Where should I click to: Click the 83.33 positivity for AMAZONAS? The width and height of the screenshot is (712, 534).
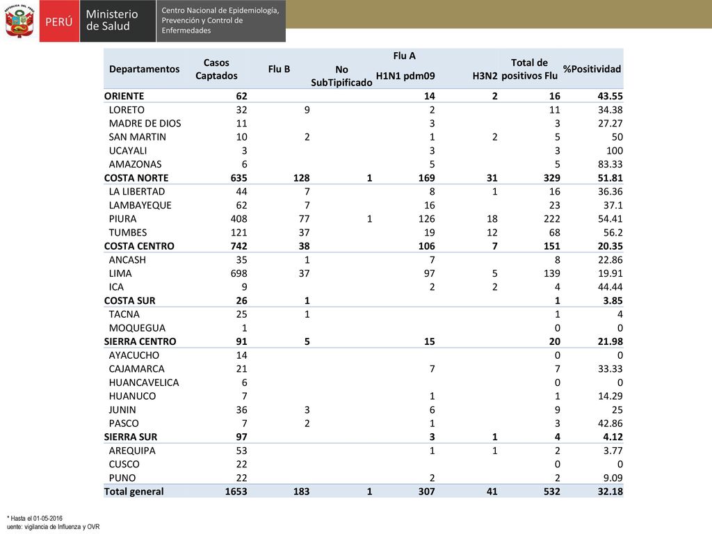point(610,164)
